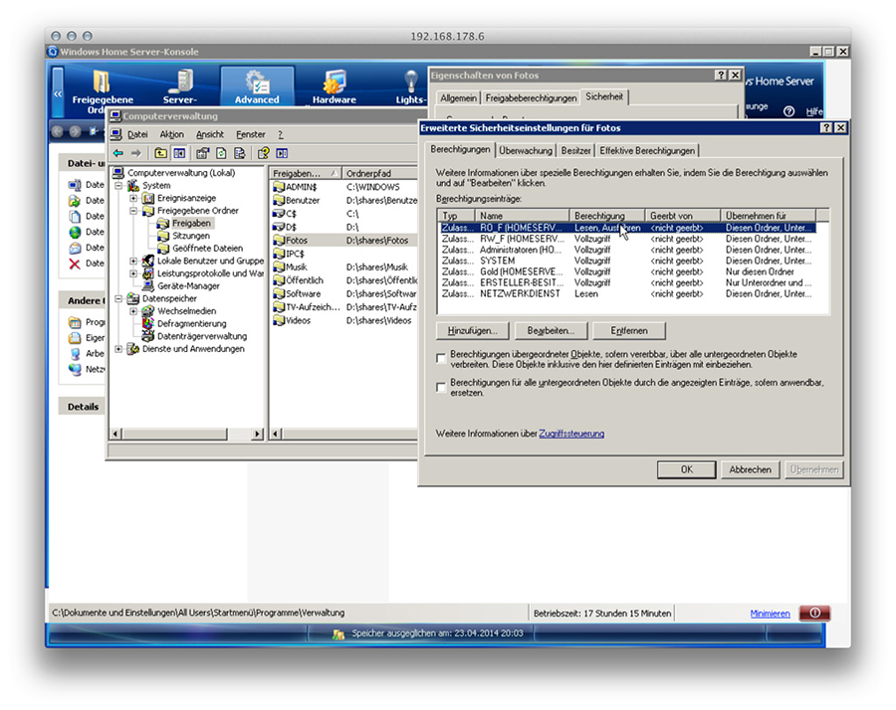Toggle the console tree pane toolbar icon

(x=179, y=153)
